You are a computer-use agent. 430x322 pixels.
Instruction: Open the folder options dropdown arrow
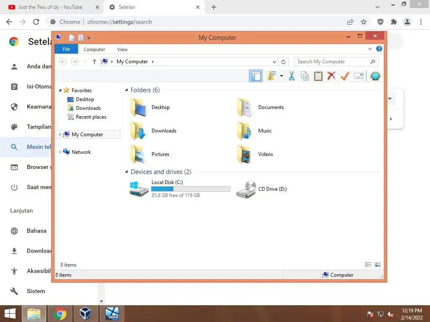281,76
